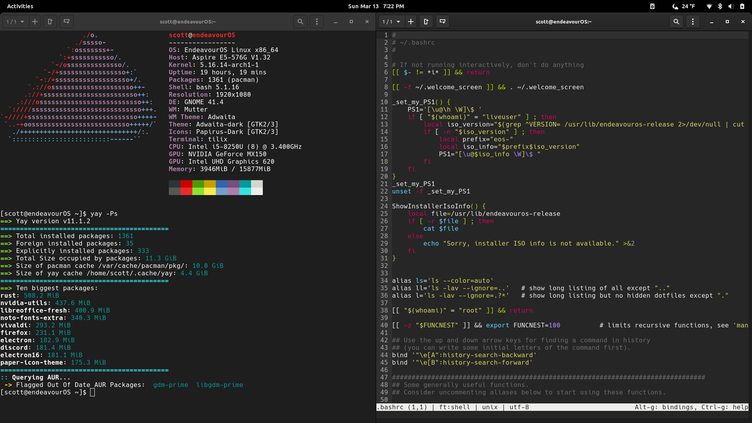
Task: Click the volume speaker icon
Action: 731,6
